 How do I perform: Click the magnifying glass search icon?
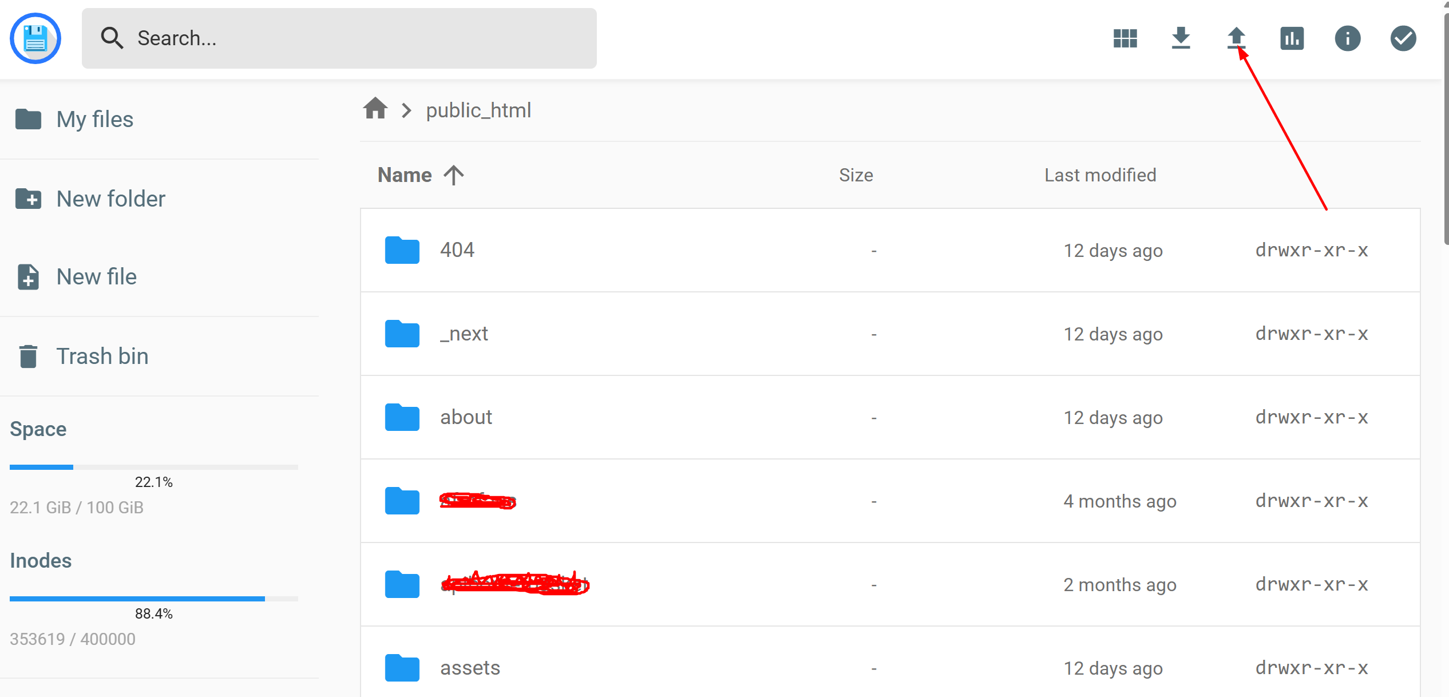pyautogui.click(x=112, y=38)
